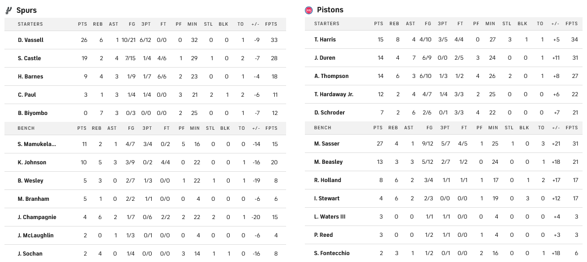This screenshot has width=587, height=262.
Task: Click C. Paul's name
Action: tap(27, 95)
